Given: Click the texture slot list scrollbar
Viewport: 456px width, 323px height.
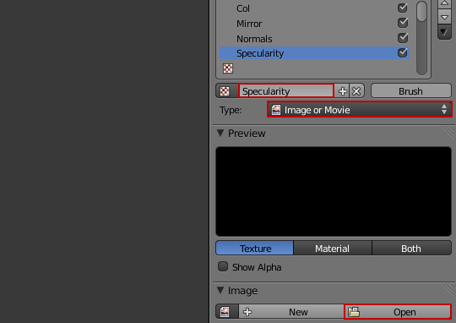Looking at the screenshot, I should click(x=421, y=38).
